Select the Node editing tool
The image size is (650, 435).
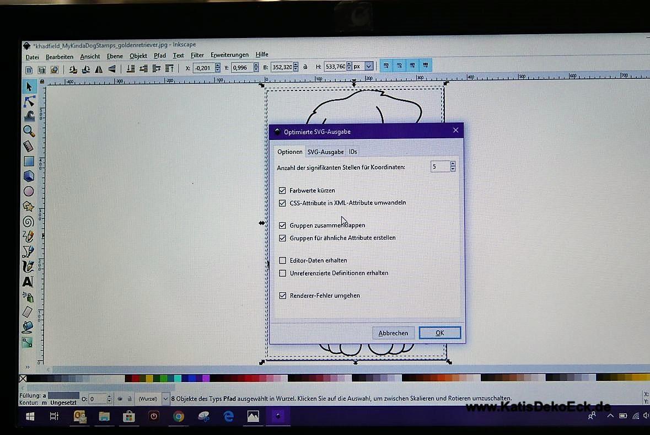(29, 101)
